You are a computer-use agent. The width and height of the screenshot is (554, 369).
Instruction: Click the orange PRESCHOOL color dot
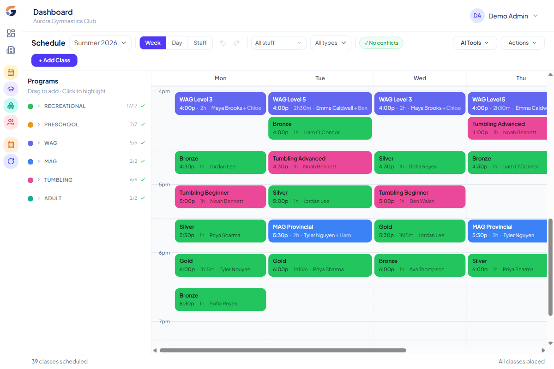pos(30,125)
